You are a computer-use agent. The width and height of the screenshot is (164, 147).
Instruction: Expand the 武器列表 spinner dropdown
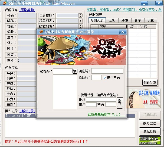coord(80,21)
